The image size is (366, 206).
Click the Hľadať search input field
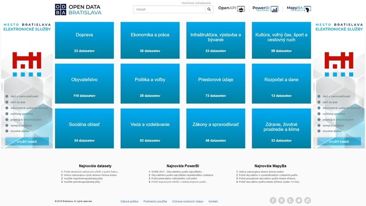click(x=169, y=9)
